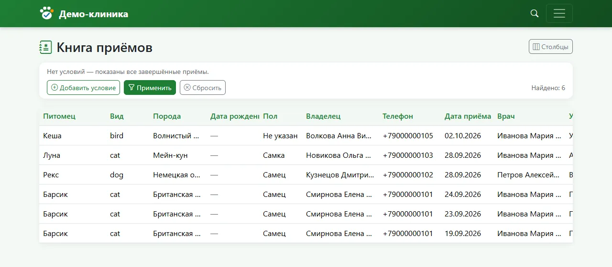Reset filters with Сбросить button
This screenshot has width=612, height=267.
[203, 88]
